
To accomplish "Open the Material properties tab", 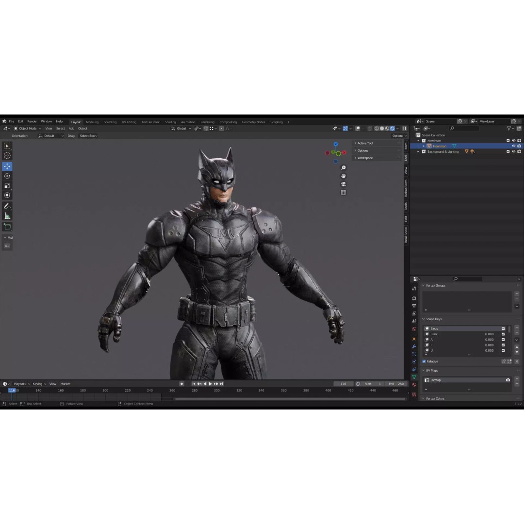I will pos(414,385).
